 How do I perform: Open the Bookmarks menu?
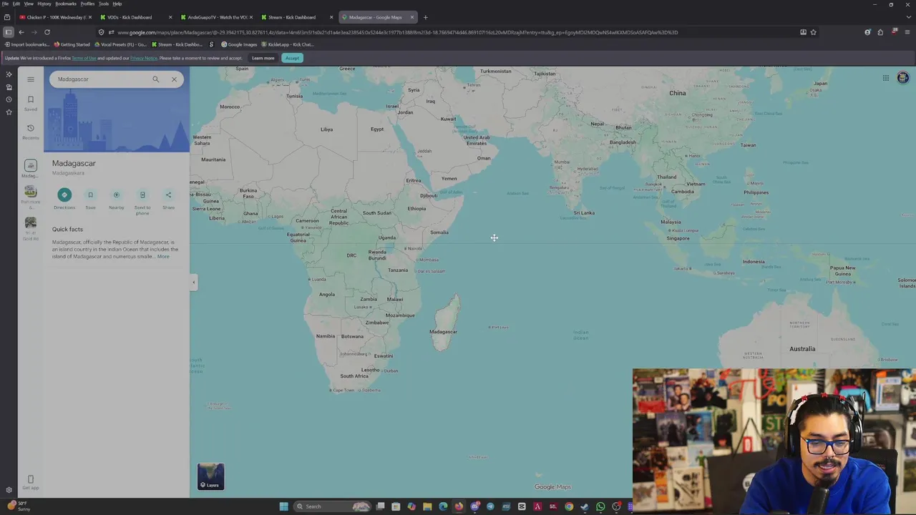pos(66,4)
